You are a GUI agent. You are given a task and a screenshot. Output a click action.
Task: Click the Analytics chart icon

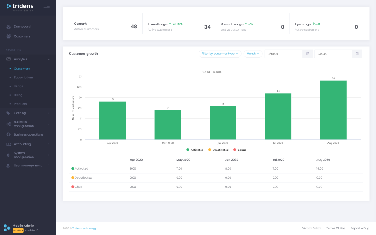point(8,60)
